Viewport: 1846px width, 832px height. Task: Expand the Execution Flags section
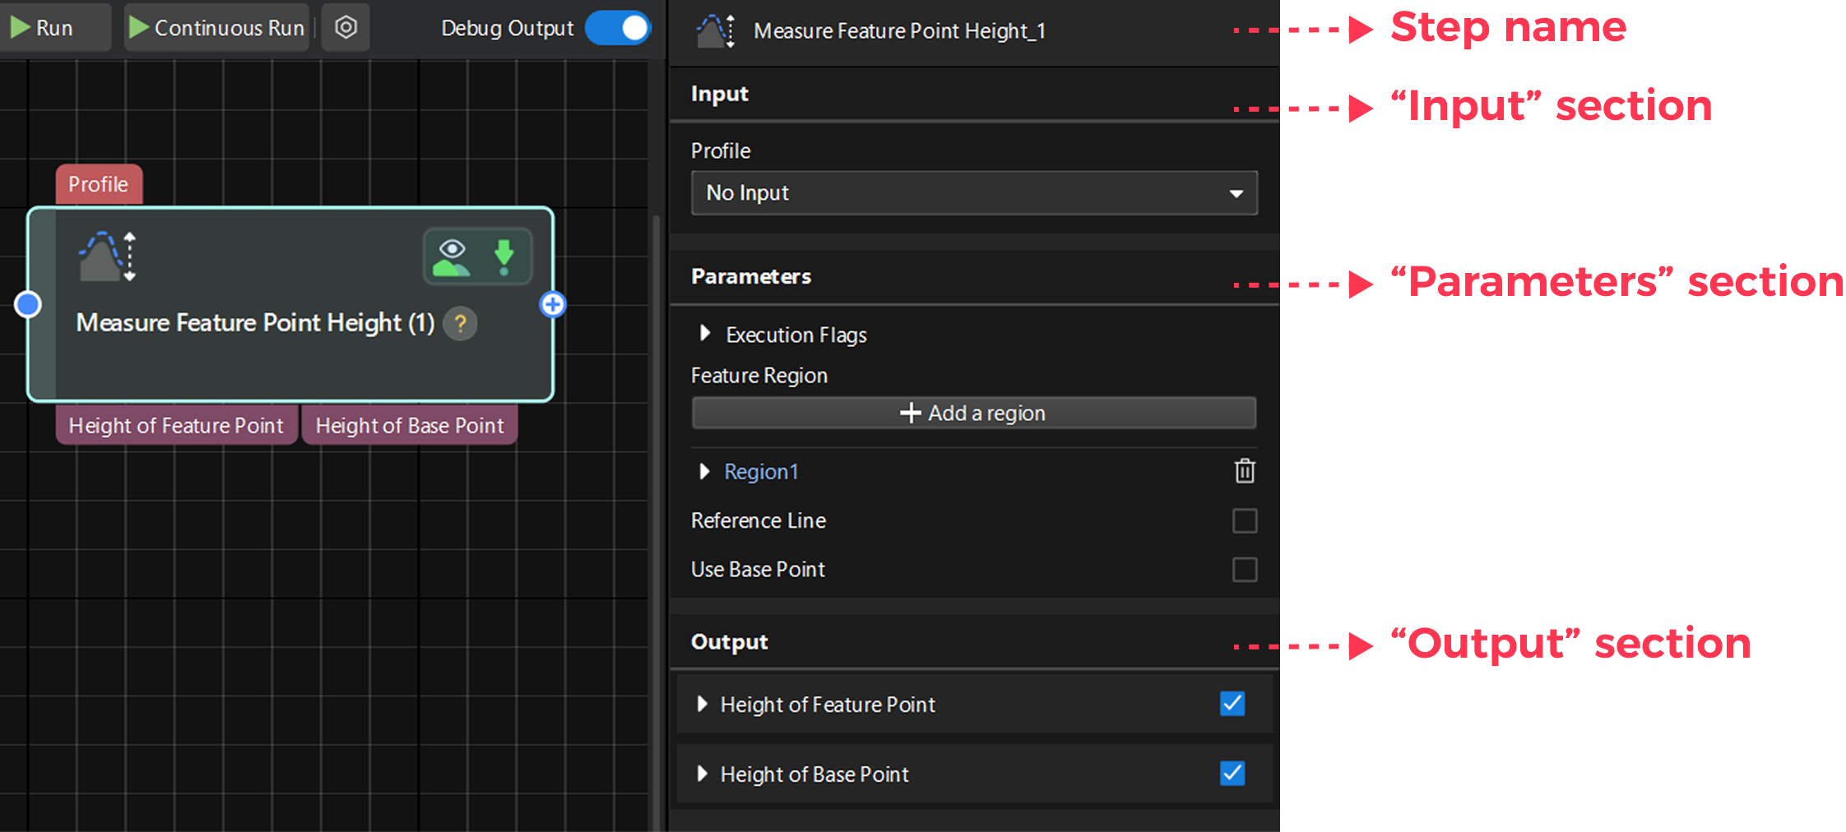(x=705, y=334)
